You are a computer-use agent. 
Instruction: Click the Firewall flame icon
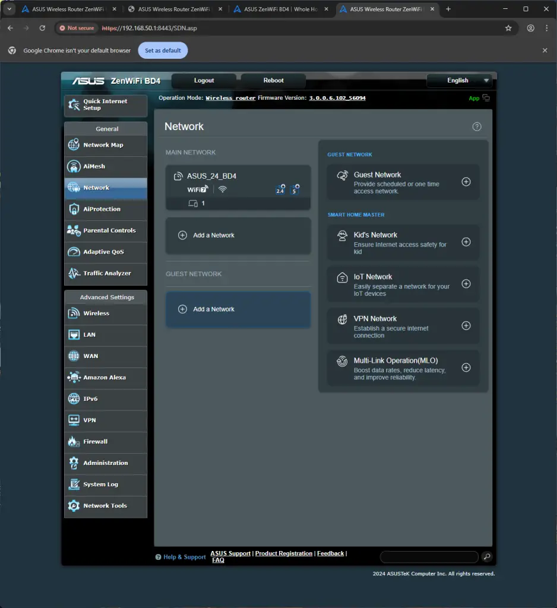pos(74,441)
